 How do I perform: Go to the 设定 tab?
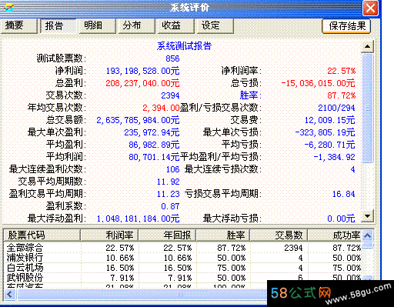pos(215,25)
